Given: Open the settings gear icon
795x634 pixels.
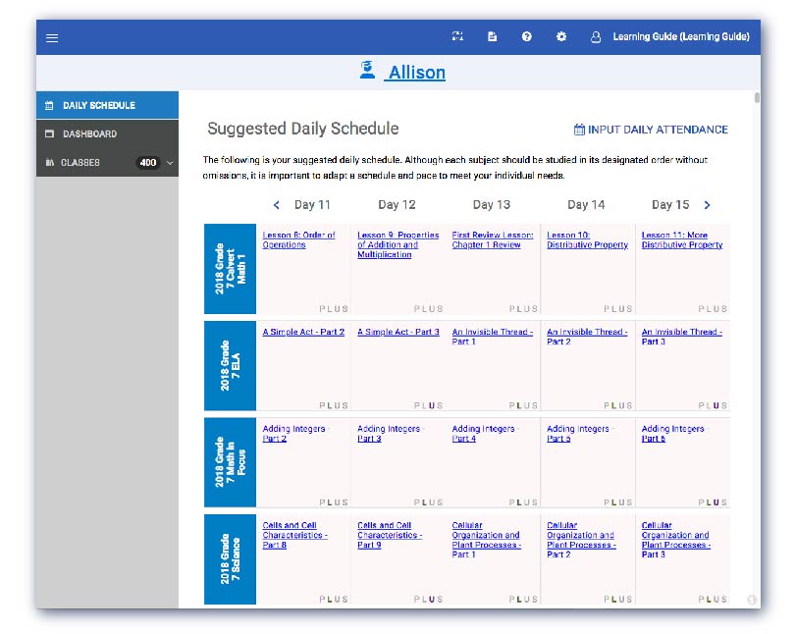Looking at the screenshot, I should (561, 36).
